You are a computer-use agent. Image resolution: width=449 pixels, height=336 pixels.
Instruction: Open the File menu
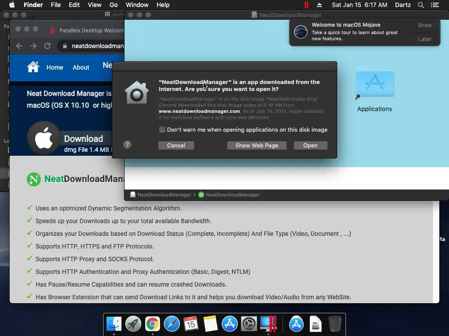(x=56, y=5)
